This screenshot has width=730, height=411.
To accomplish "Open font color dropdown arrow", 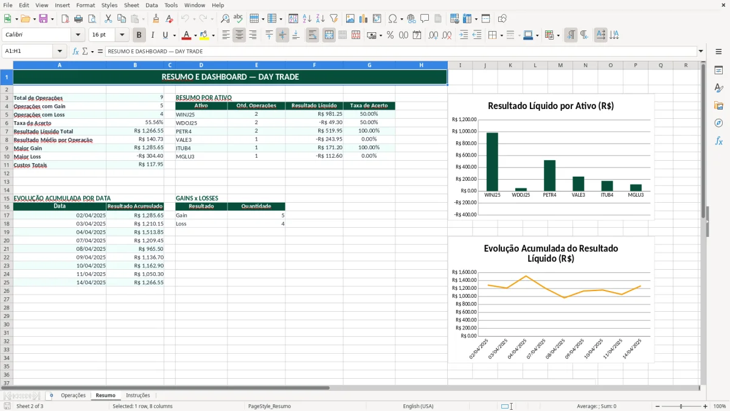I will coord(195,35).
